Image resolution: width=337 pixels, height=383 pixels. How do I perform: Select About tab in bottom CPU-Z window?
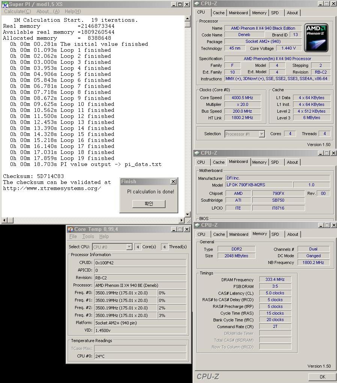pyautogui.click(x=293, y=234)
